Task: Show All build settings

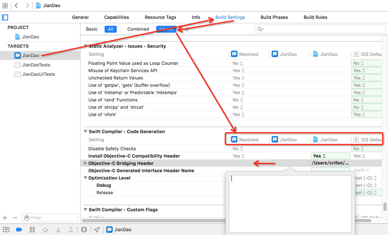Action: click(111, 29)
